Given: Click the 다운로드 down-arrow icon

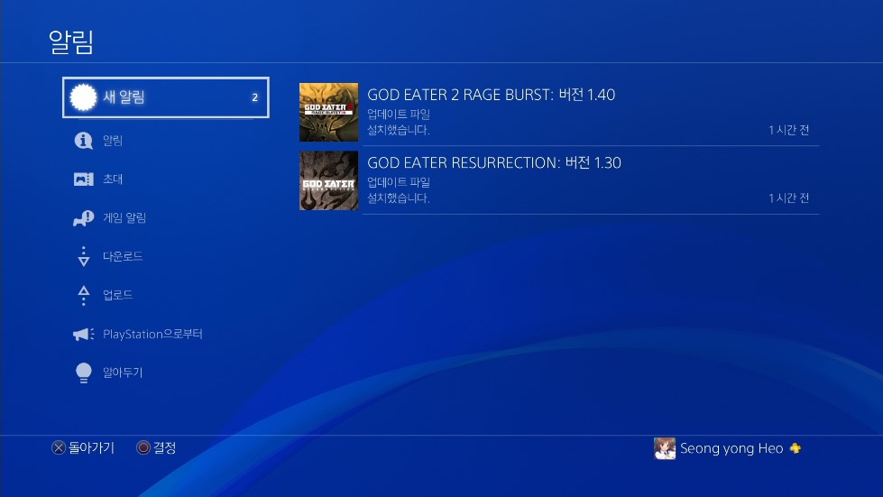Looking at the screenshot, I should point(83,256).
